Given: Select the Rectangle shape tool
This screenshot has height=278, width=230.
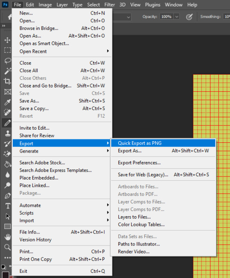Looking at the screenshot, I should tap(7, 226).
